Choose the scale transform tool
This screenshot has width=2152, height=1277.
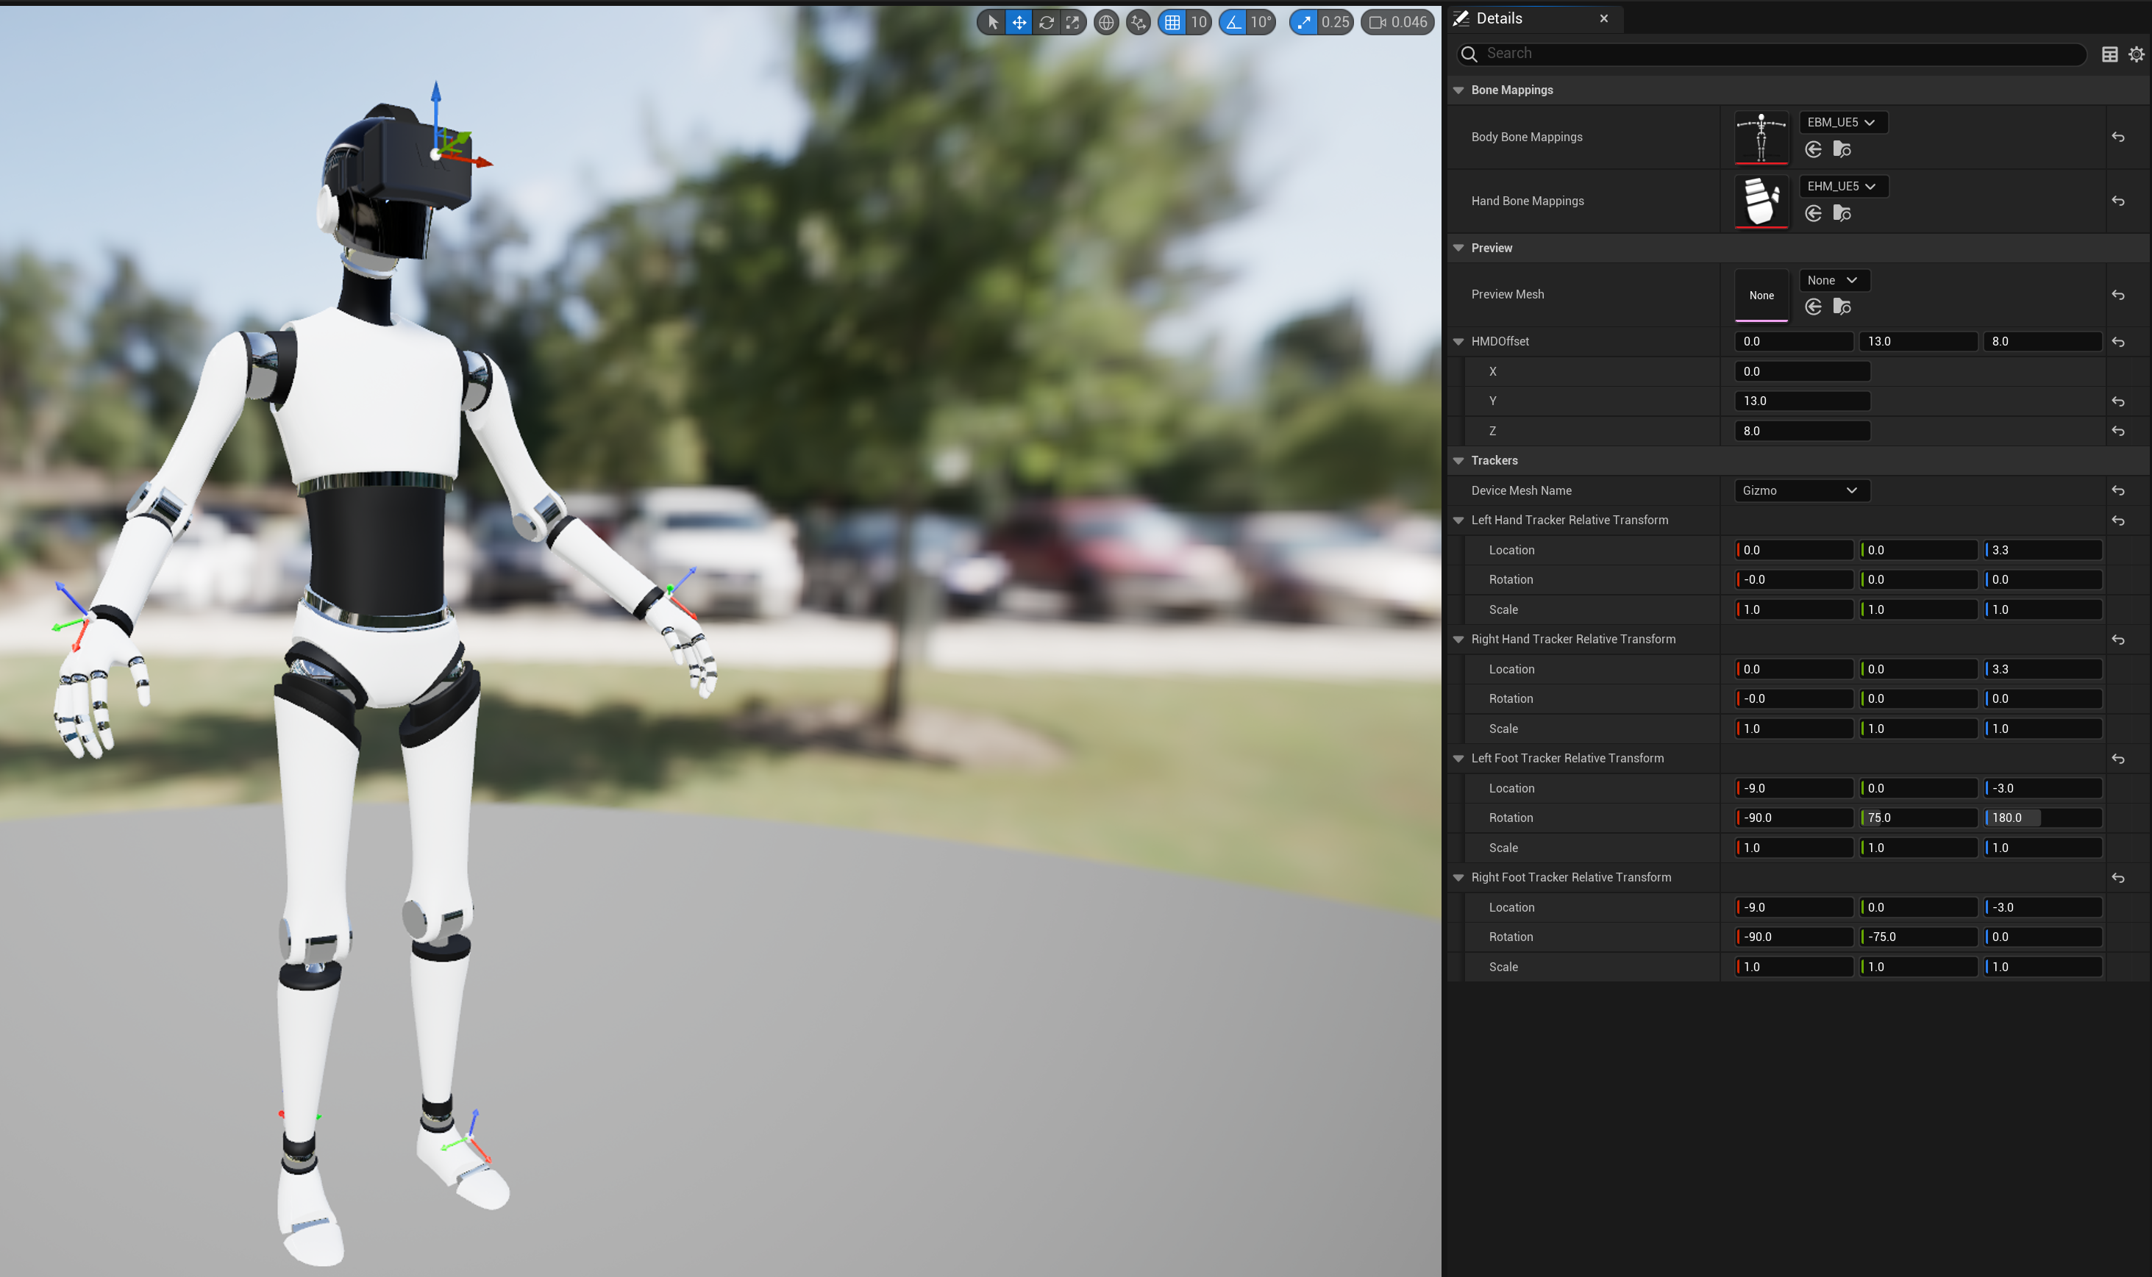[1072, 22]
